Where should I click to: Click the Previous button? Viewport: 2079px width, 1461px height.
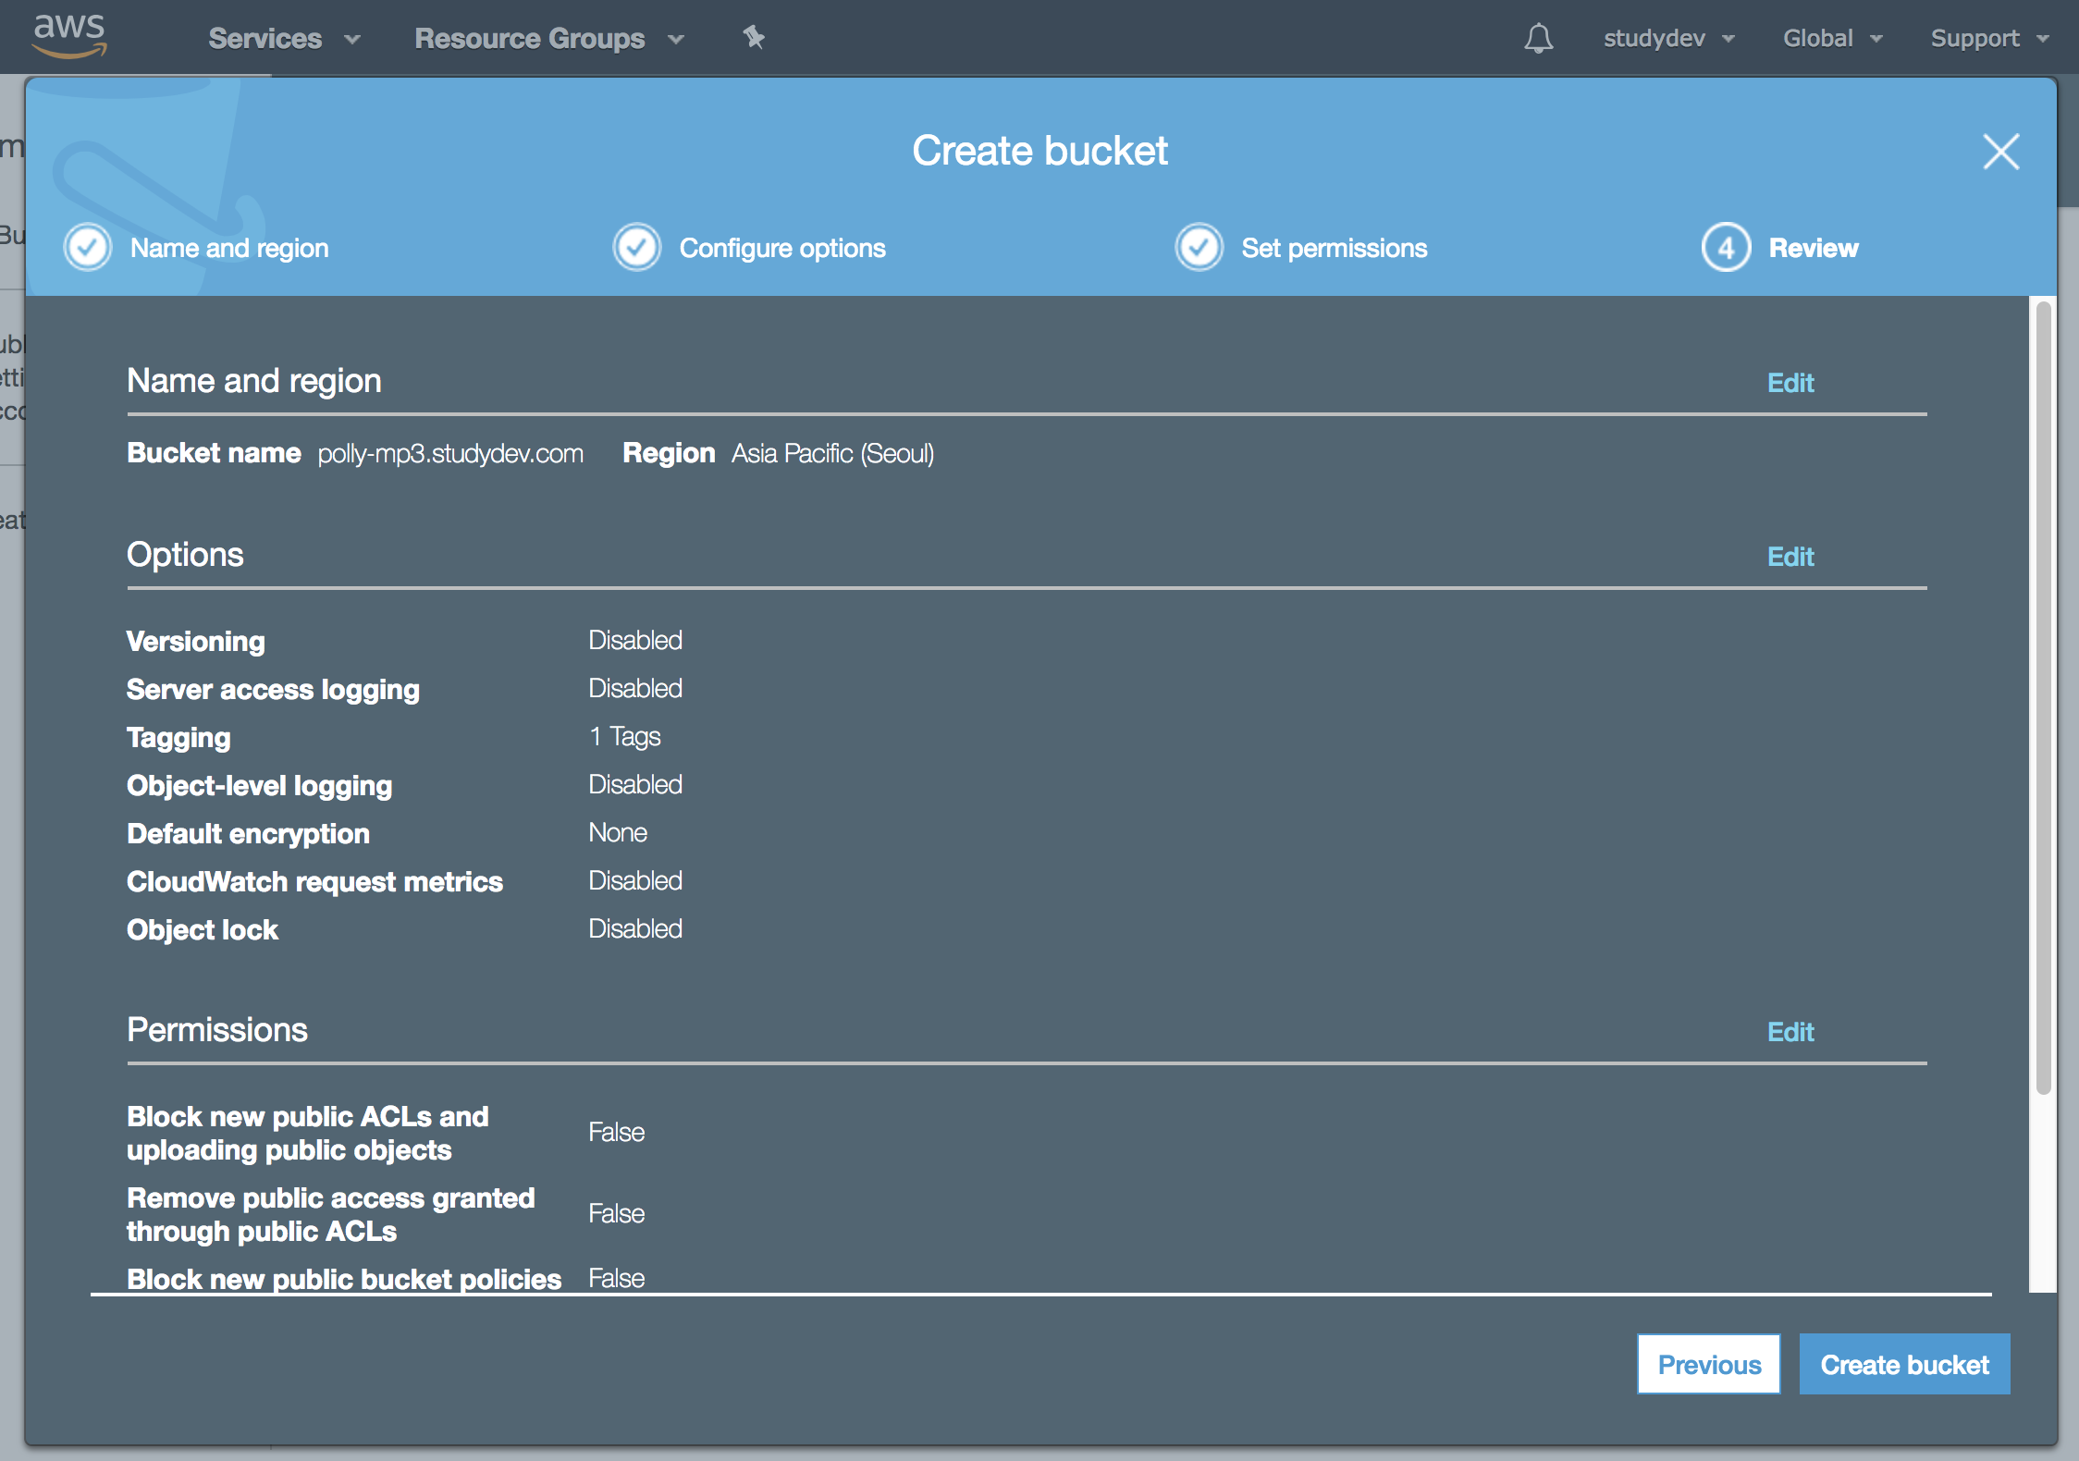pyautogui.click(x=1708, y=1364)
